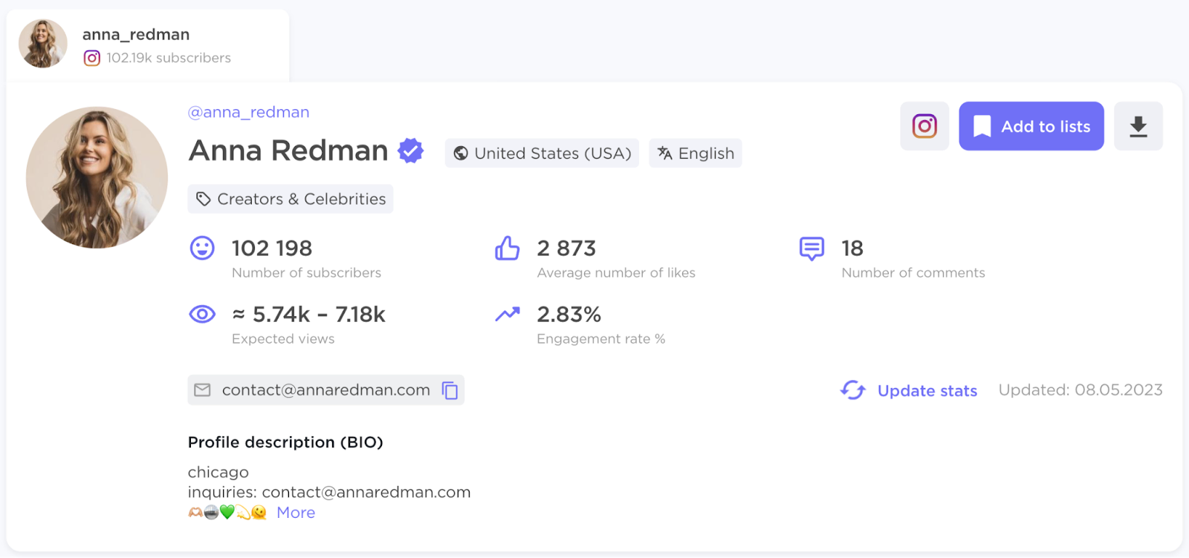This screenshot has width=1189, height=558.
Task: Click the 102 198 subscribers value
Action: [272, 248]
